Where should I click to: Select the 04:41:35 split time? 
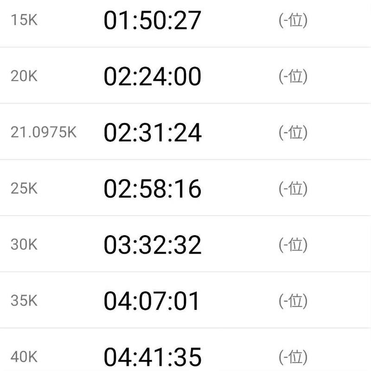click(152, 357)
